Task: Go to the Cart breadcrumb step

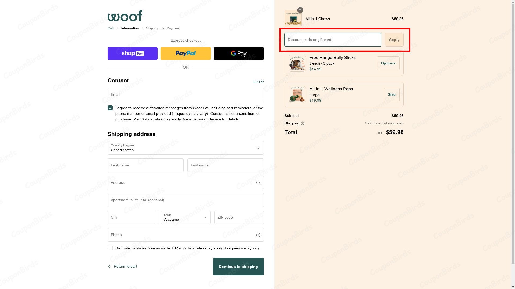Action: (110, 28)
